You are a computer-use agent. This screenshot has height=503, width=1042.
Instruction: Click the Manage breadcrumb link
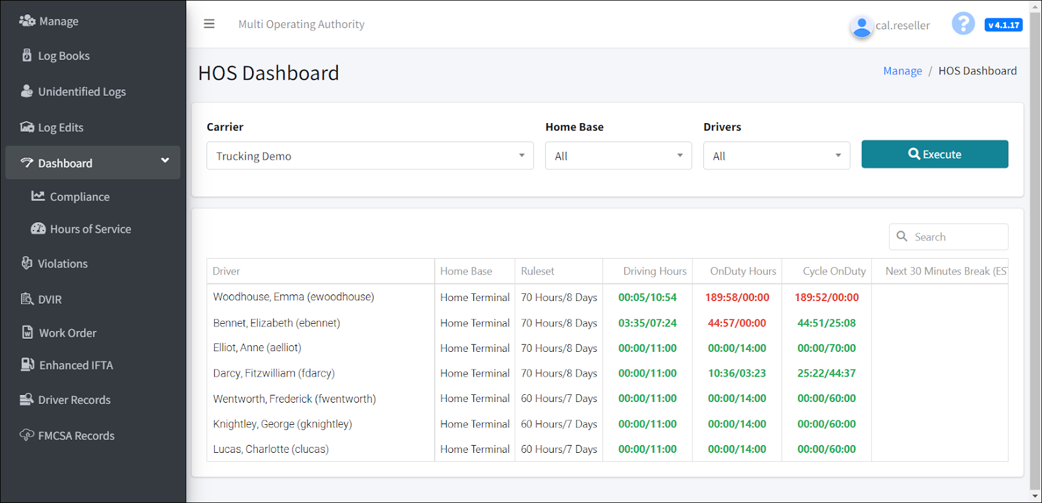point(902,70)
